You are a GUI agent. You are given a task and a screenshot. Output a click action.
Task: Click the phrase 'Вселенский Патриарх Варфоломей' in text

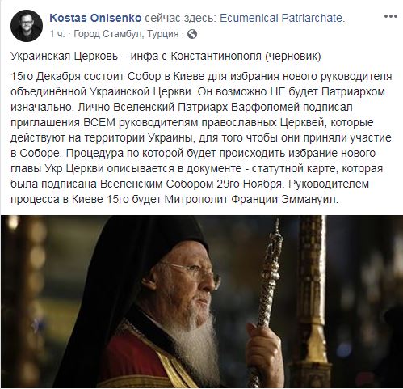coord(206,107)
